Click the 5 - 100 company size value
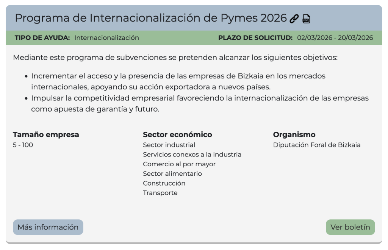The width and height of the screenshot is (388, 250). point(23,145)
